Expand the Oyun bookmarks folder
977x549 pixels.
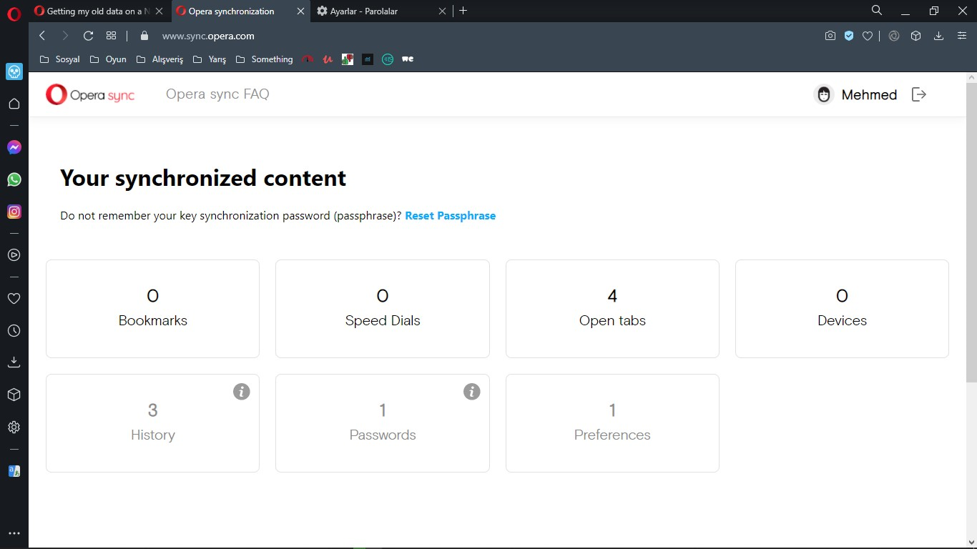pyautogui.click(x=108, y=59)
